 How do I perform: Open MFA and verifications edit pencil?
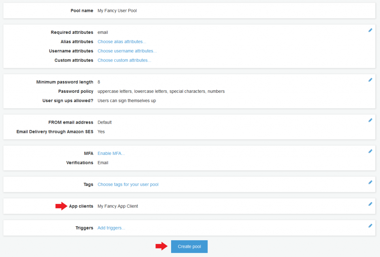point(370,151)
